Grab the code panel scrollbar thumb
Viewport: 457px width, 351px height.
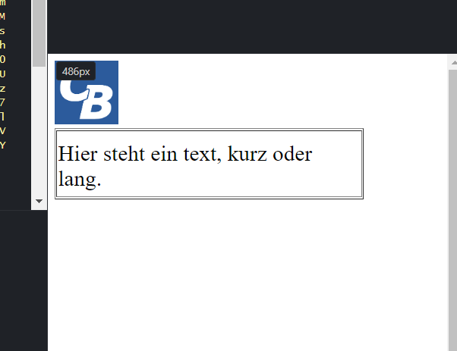(39, 33)
